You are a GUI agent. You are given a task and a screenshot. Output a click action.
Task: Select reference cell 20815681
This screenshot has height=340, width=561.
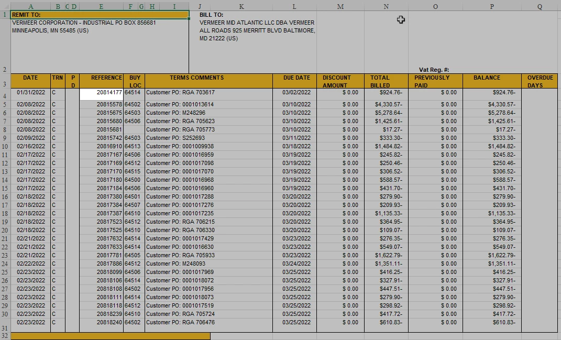point(101,129)
